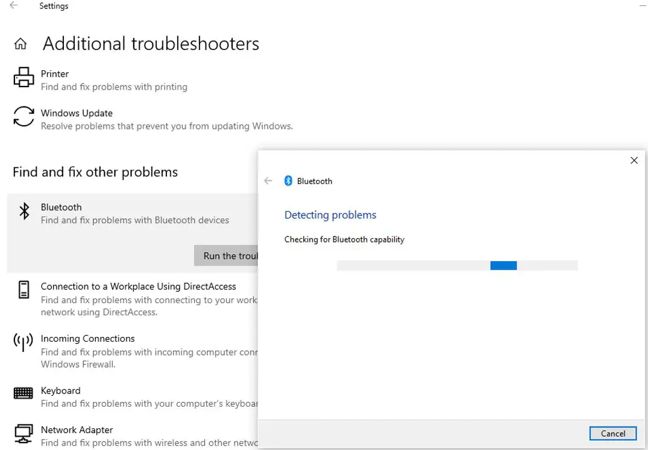
Task: Click the Detecting problems progress bar
Action: coord(457,265)
